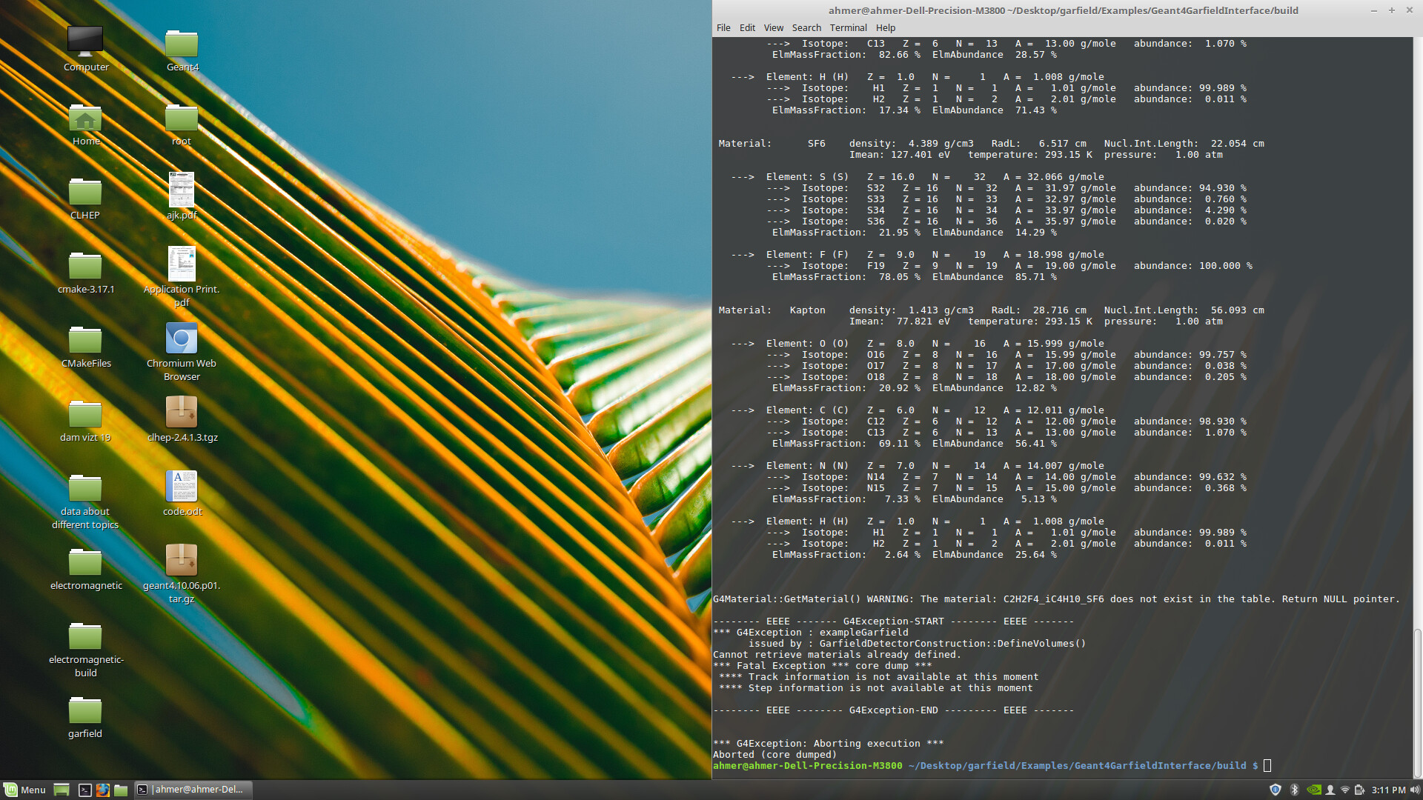This screenshot has width=1423, height=800.
Task: Click the terminal vertical scrollbar thumb
Action: [1417, 702]
